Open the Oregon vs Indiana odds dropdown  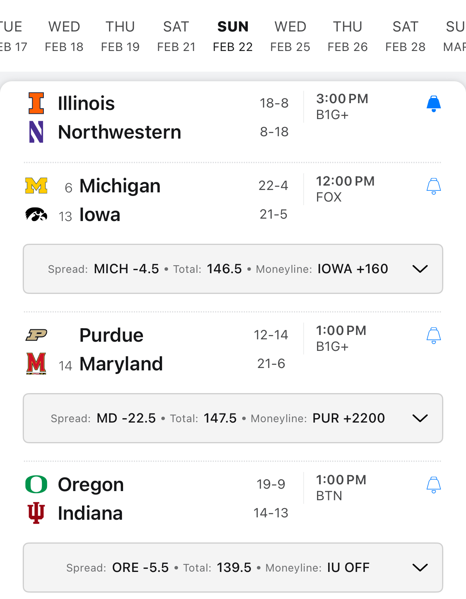(420, 568)
